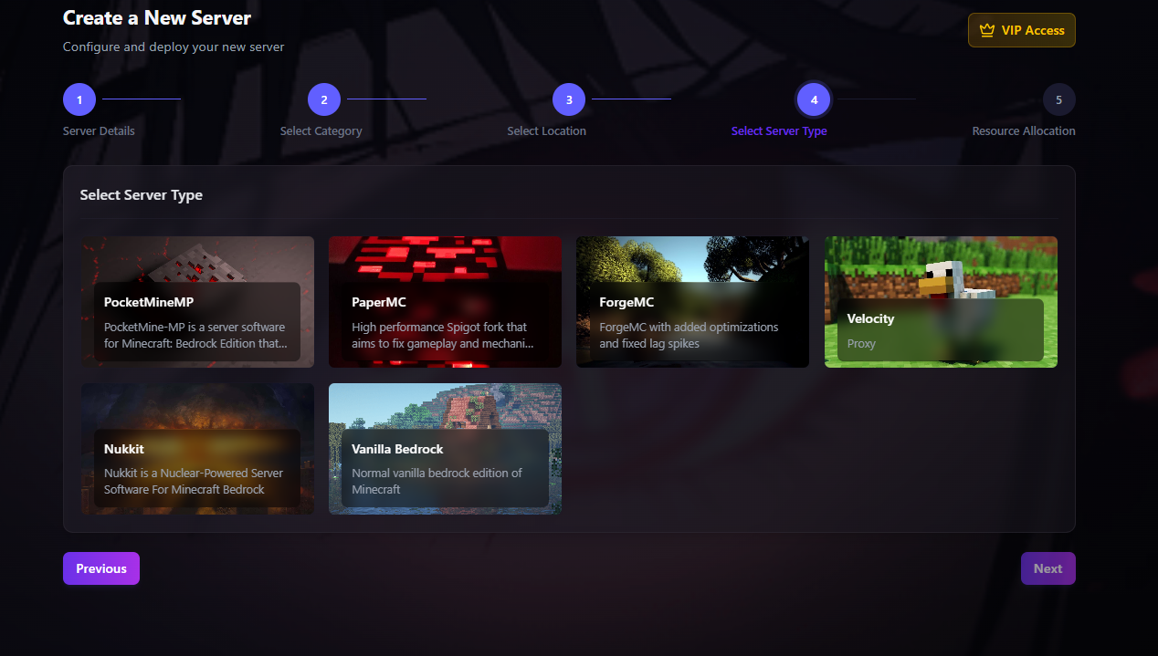1158x656 pixels.
Task: Select the Nukkit server type
Action: click(x=197, y=449)
